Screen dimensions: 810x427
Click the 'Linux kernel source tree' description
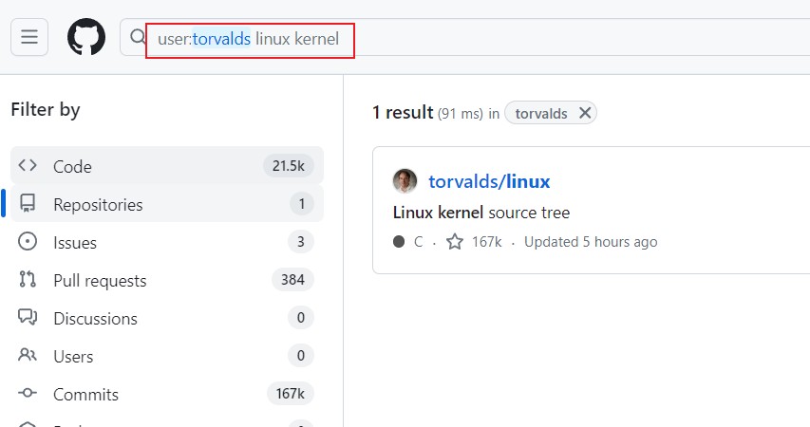pos(480,213)
